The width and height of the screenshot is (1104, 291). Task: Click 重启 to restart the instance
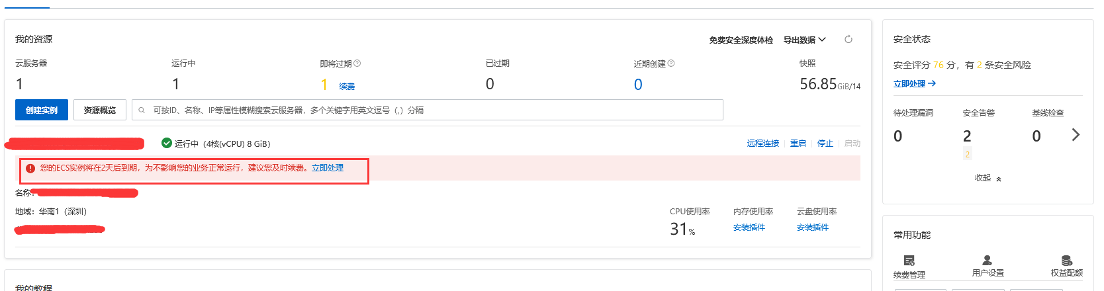click(798, 144)
